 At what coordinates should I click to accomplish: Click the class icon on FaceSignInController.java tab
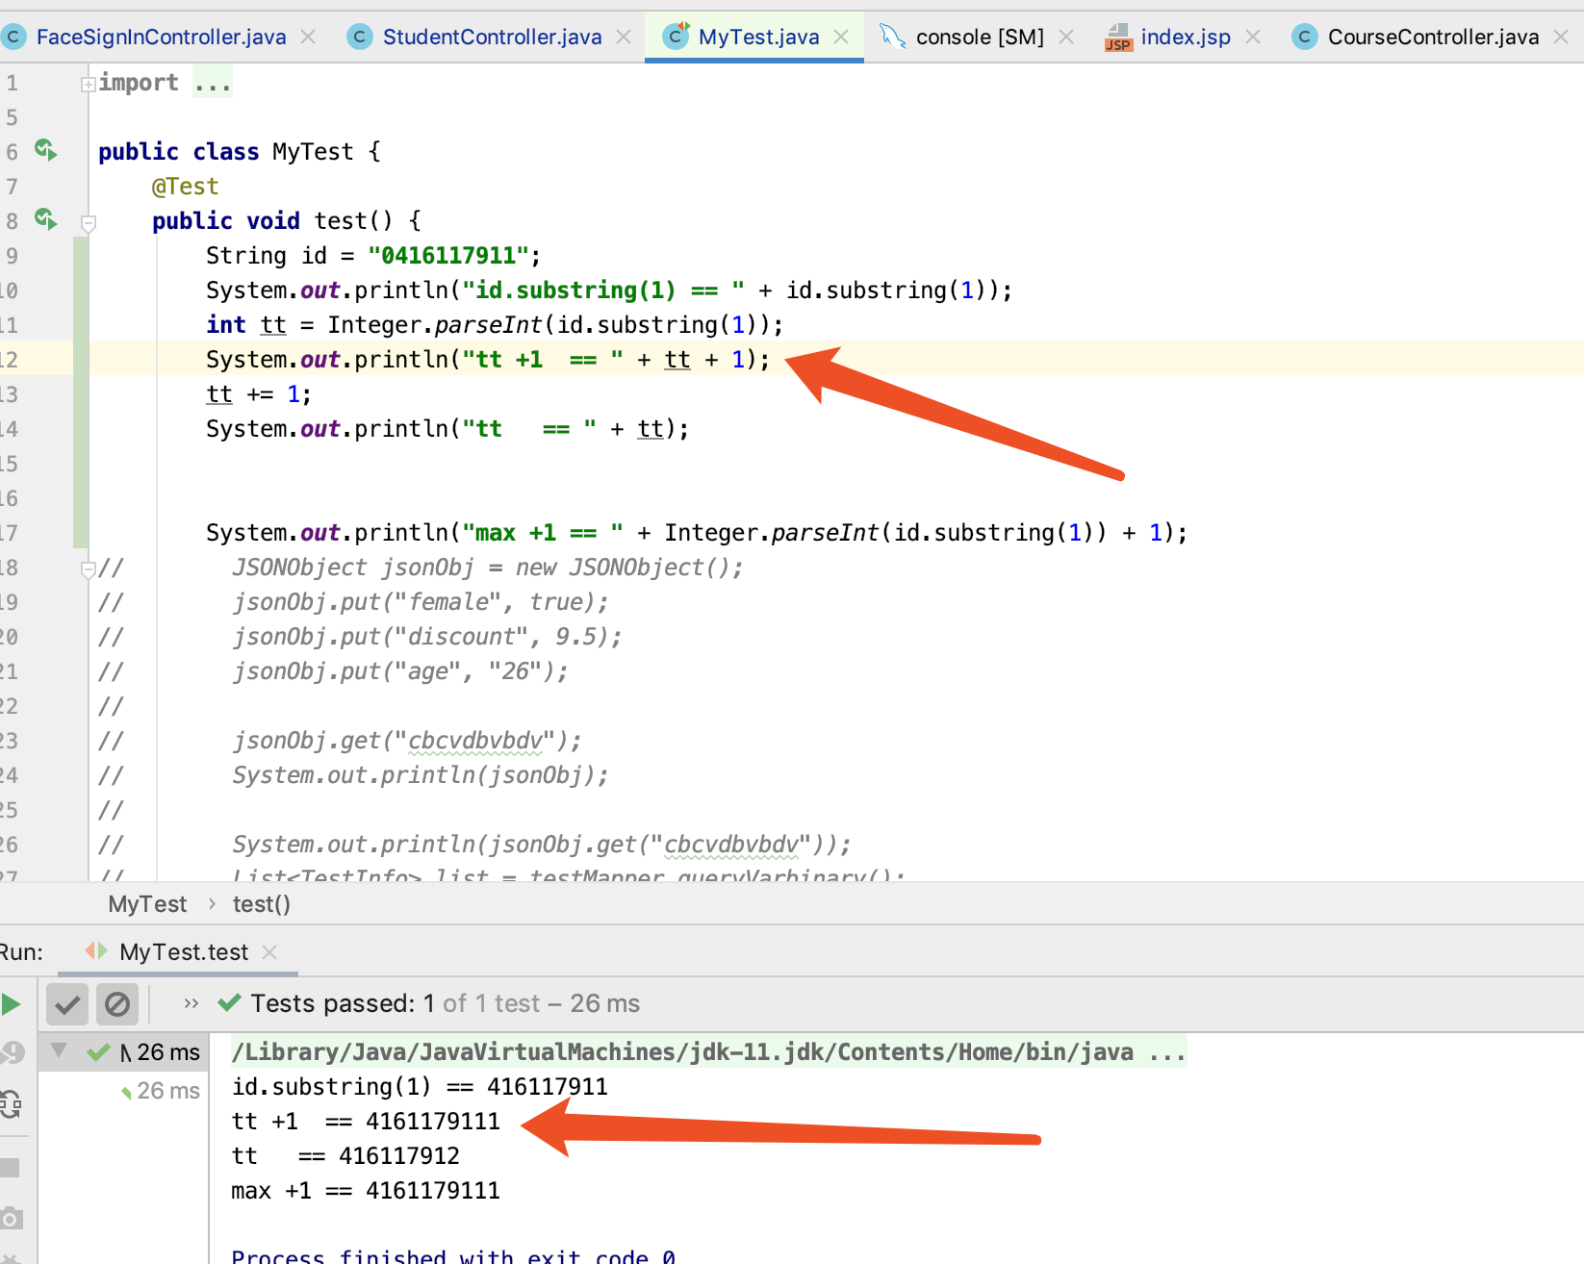13,37
